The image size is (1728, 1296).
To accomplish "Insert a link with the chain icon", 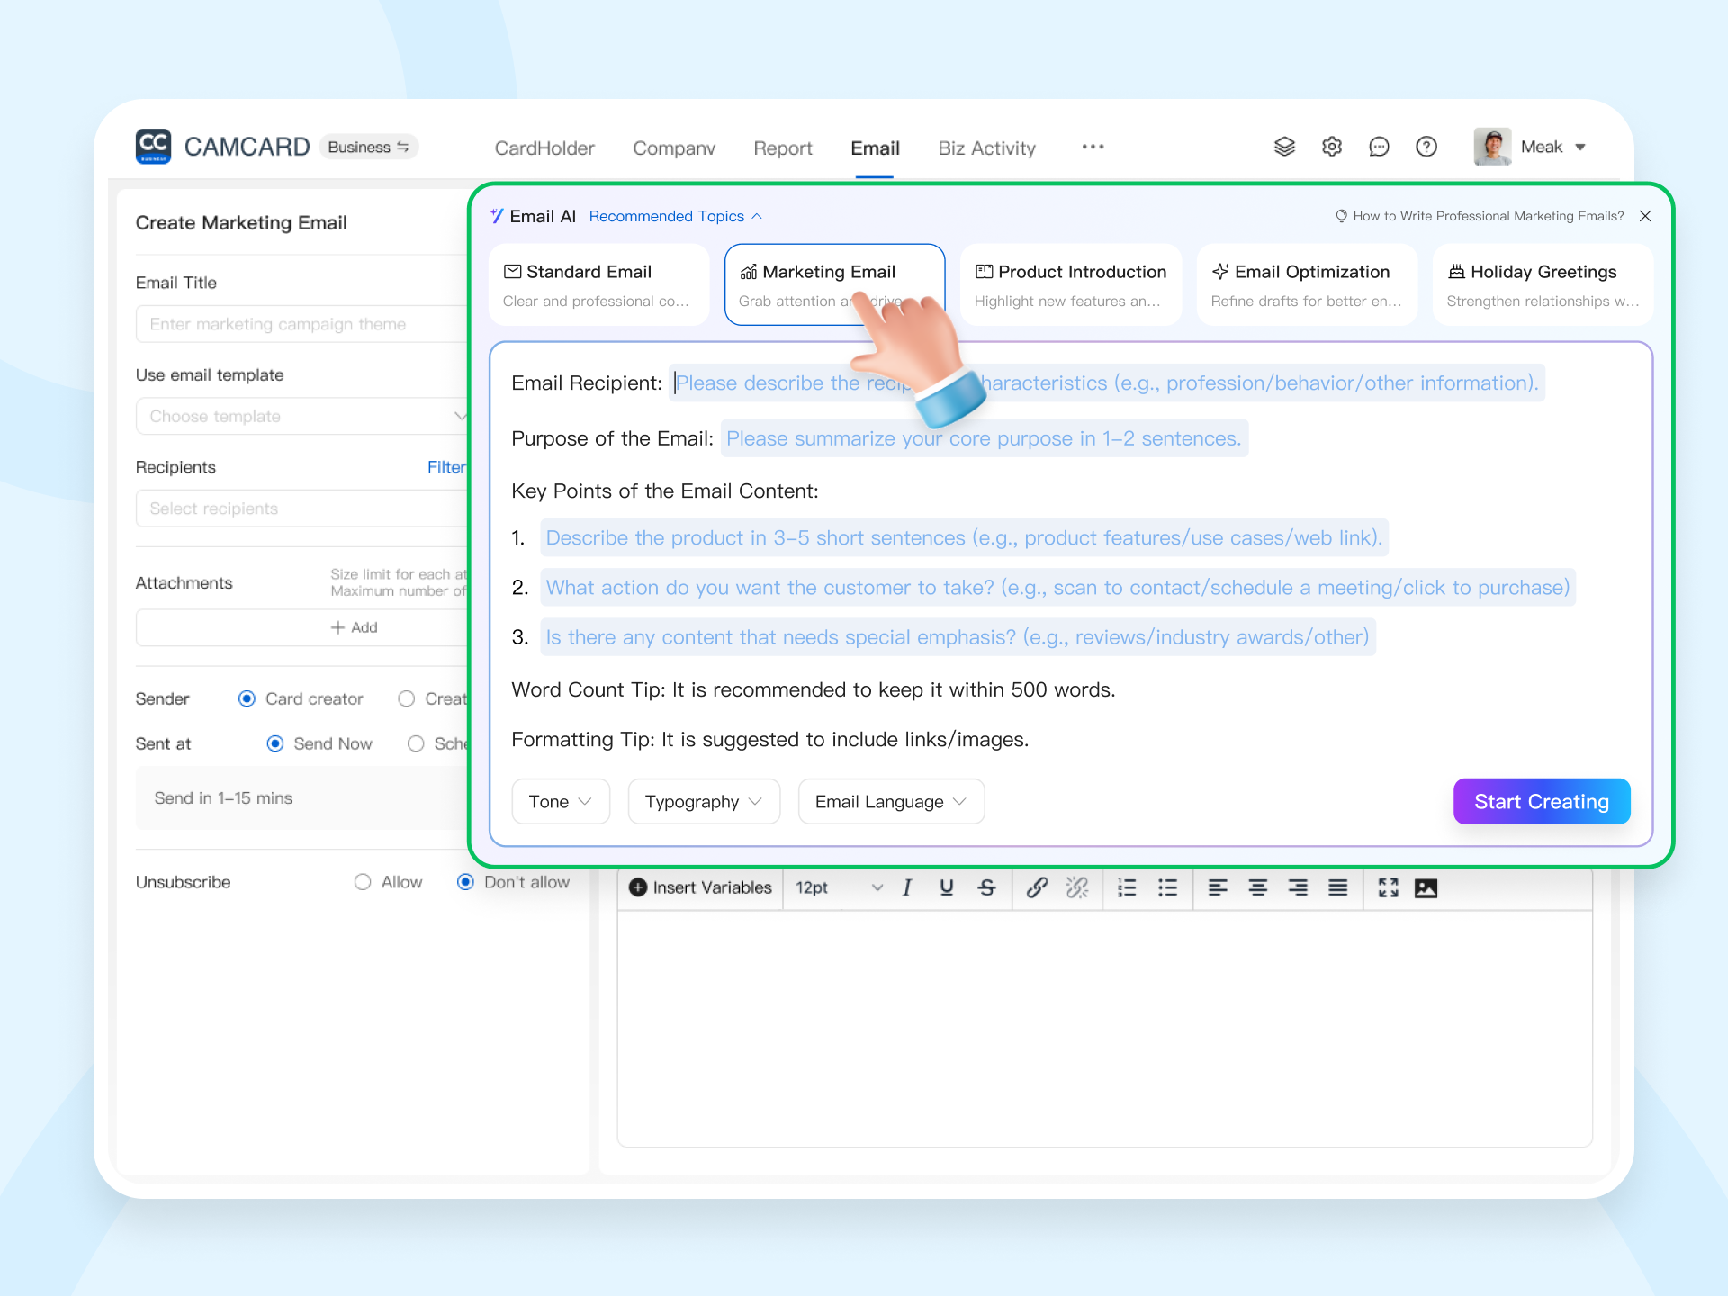I will [1037, 888].
